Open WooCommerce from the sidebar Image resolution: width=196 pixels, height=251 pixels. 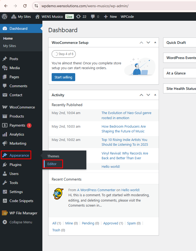coord(21,107)
